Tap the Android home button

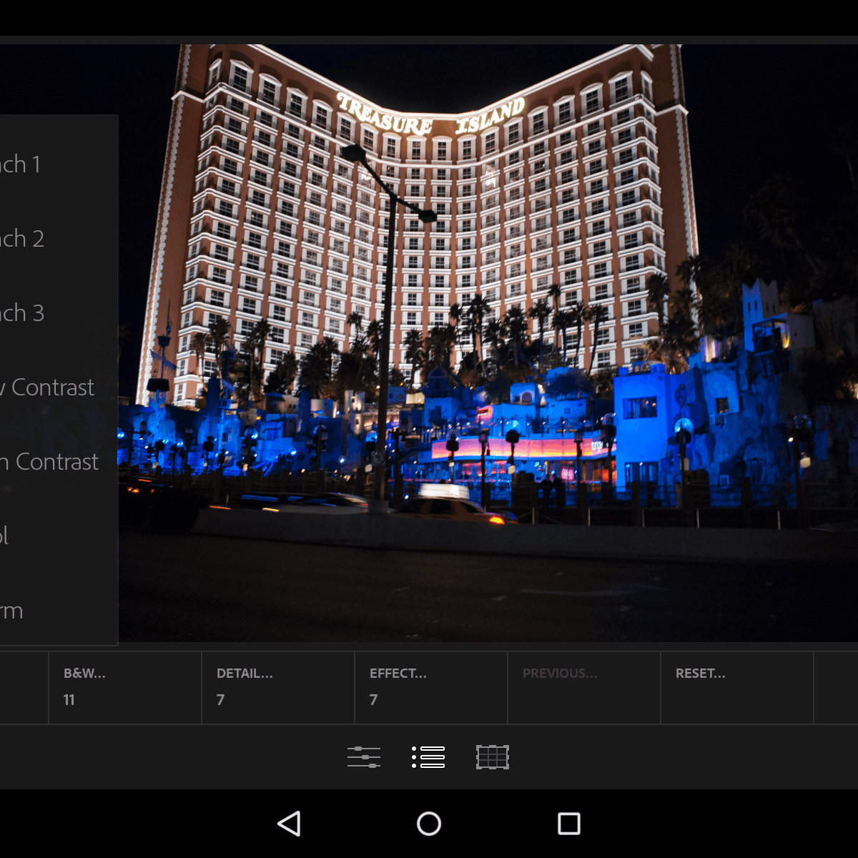point(429,824)
